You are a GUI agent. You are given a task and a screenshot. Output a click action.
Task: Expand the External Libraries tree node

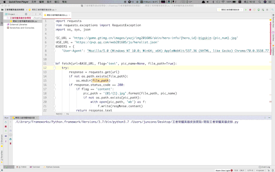[18, 25]
